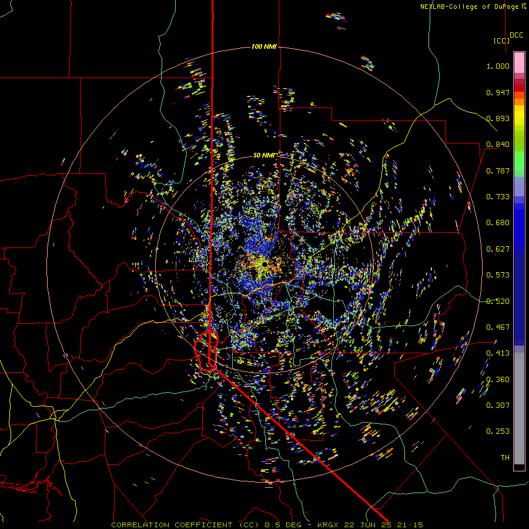Select the 0.787 scale value

[498, 170]
